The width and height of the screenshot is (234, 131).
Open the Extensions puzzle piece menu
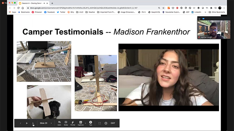211,8
